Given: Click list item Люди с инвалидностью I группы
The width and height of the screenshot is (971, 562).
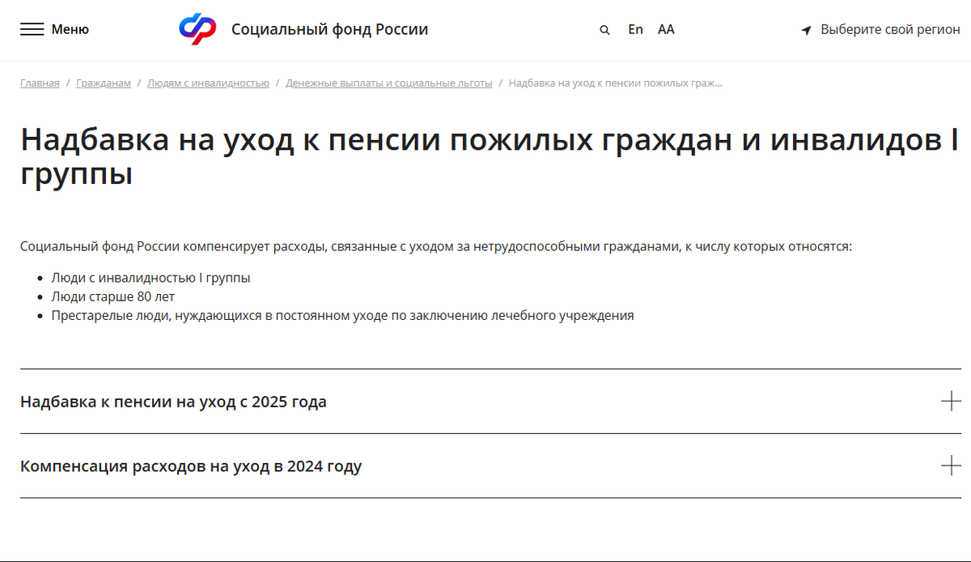Looking at the screenshot, I should pos(151,278).
